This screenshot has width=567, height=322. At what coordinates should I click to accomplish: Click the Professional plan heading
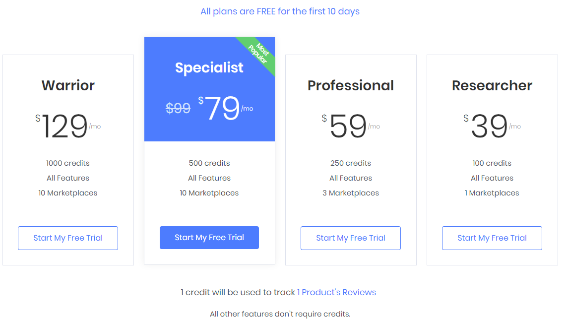(x=351, y=86)
